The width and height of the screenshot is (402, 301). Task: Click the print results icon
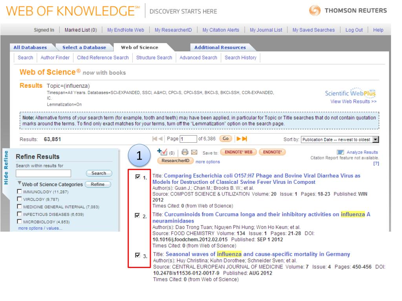tap(185, 152)
